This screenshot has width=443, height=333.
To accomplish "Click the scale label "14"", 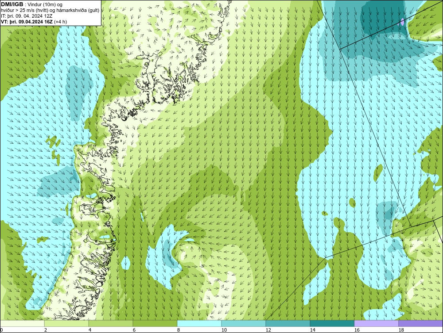I will click(x=312, y=330).
